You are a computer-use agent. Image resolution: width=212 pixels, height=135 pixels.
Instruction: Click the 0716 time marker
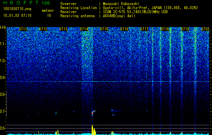124,29
